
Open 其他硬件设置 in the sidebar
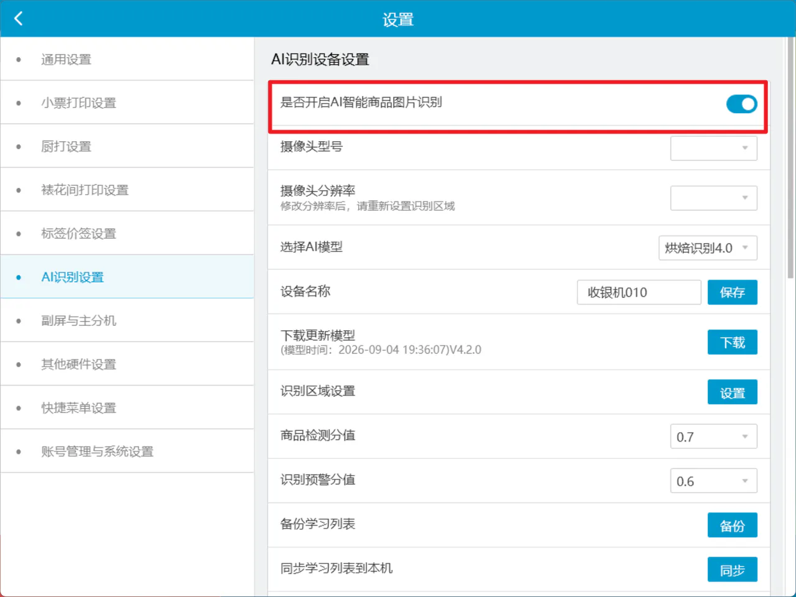127,364
